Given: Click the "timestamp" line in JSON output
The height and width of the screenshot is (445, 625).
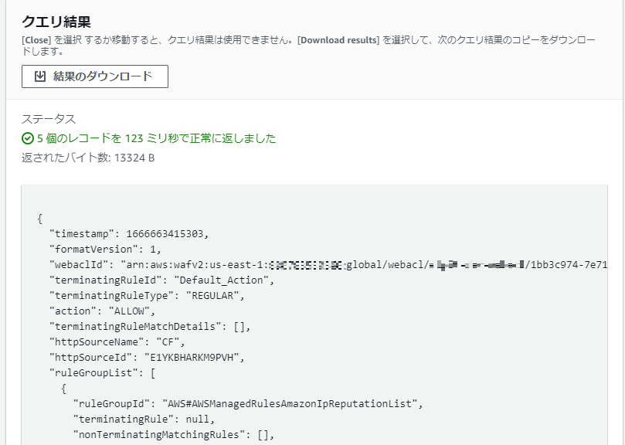Looking at the screenshot, I should click(x=129, y=233).
